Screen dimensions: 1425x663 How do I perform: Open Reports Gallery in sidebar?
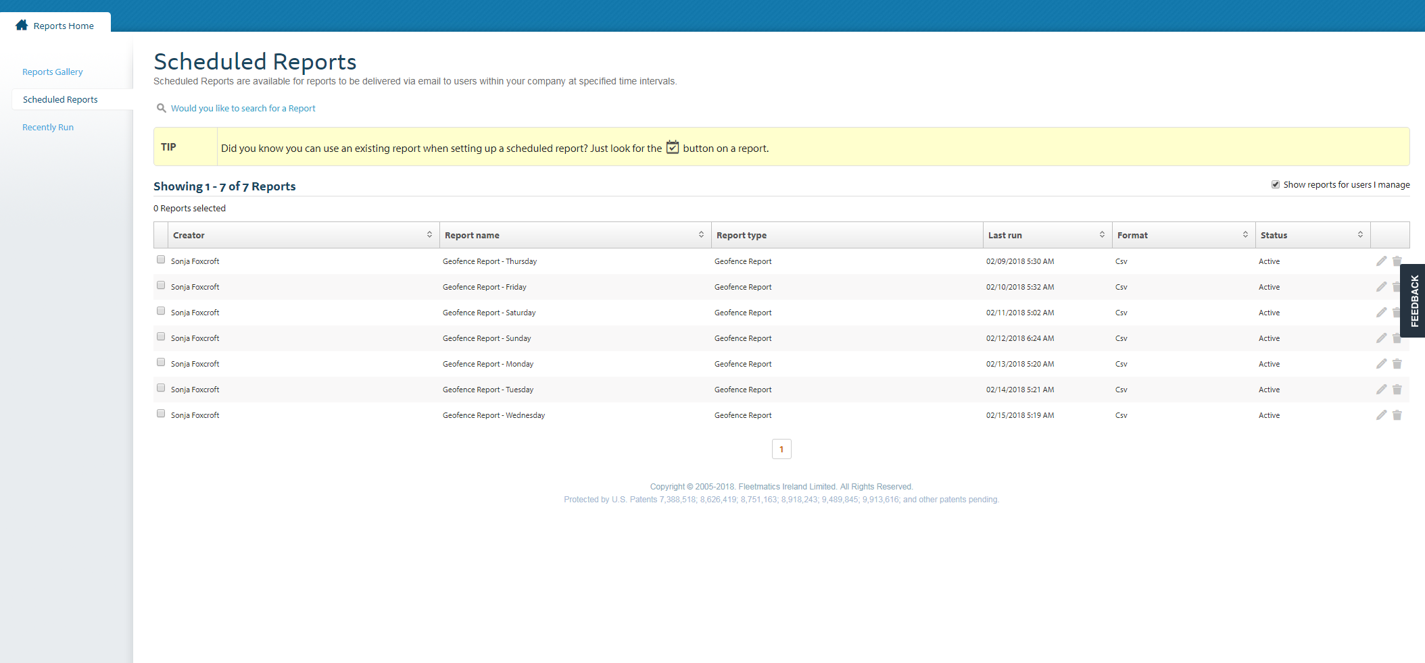click(x=53, y=72)
